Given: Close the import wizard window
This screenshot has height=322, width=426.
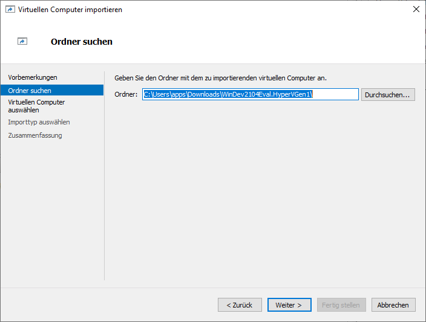Looking at the screenshot, I should tap(416, 9).
